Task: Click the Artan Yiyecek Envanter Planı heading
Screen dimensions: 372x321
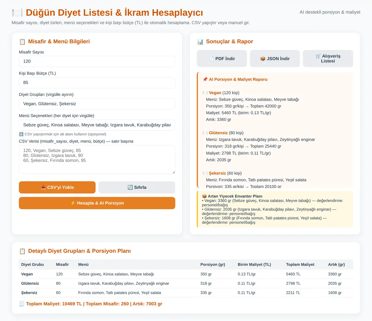Action: coord(235,196)
